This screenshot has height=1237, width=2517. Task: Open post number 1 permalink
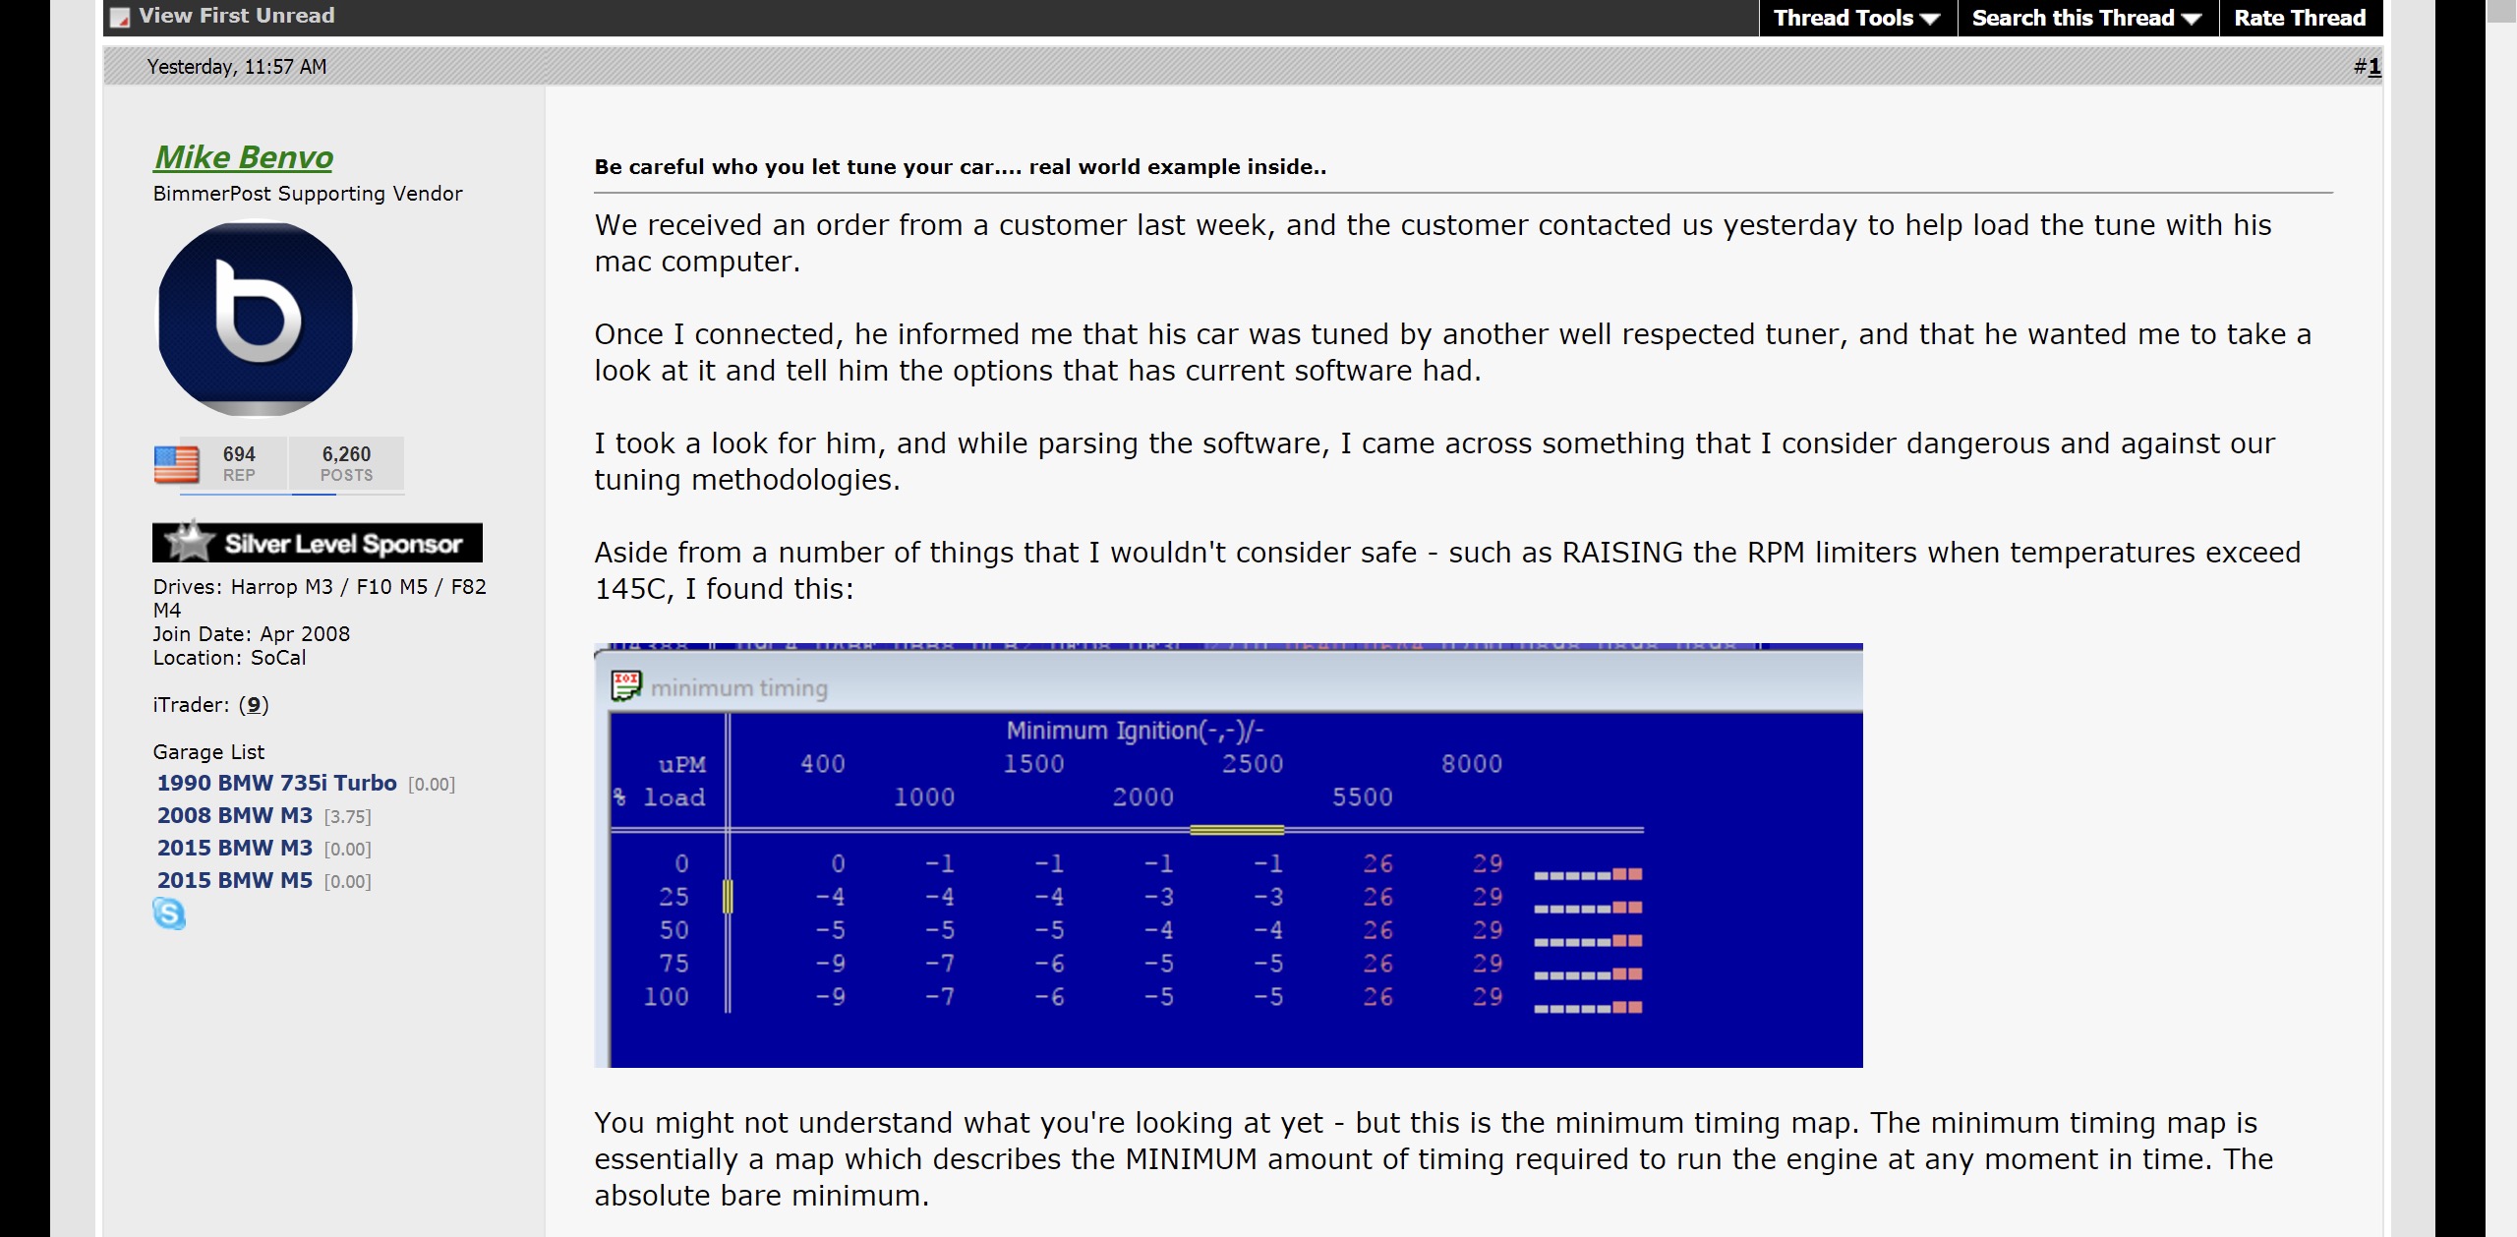pyautogui.click(x=2374, y=67)
